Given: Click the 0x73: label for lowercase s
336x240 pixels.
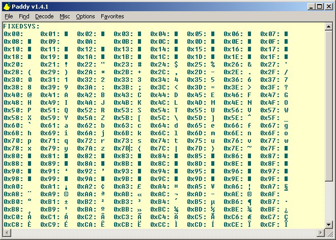Looking at the screenshot, I should click(x=123, y=141).
